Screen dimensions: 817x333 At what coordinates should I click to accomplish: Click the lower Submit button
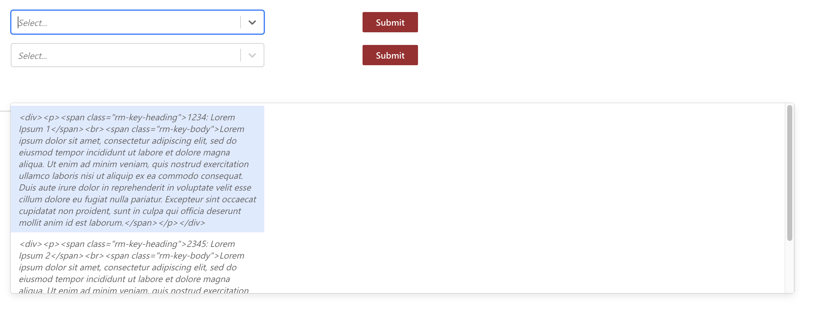click(x=390, y=55)
